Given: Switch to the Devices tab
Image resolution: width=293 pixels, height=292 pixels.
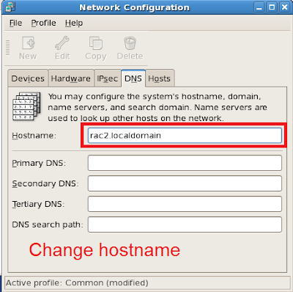Looking at the screenshot, I should [28, 79].
